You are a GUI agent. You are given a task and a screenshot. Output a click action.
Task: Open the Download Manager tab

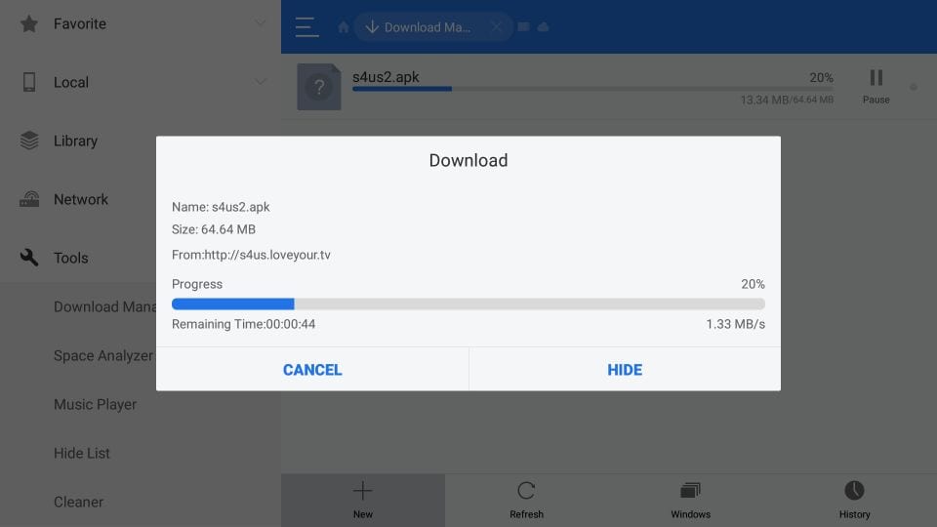(x=433, y=27)
